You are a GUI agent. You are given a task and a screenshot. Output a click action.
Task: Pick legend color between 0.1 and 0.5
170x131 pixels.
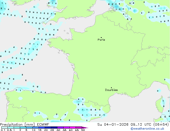coord(5,128)
